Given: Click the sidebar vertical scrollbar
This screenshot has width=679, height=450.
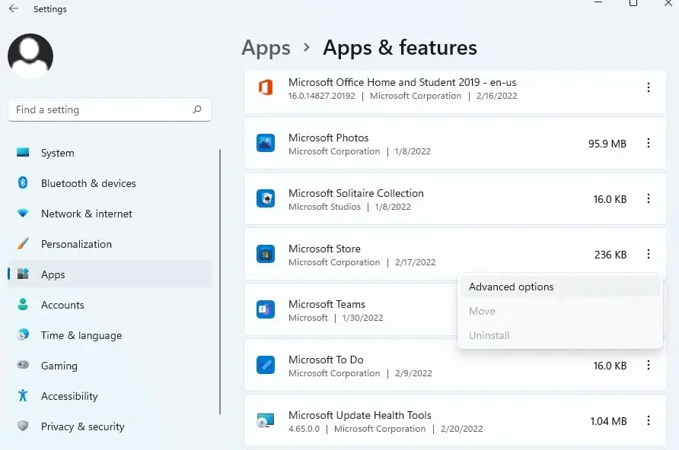Looking at the screenshot, I should pyautogui.click(x=220, y=282).
